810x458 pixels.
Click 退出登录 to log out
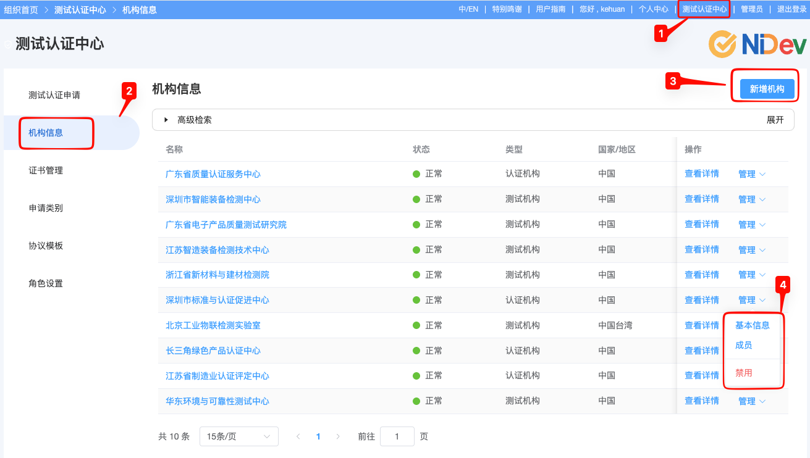coord(792,9)
